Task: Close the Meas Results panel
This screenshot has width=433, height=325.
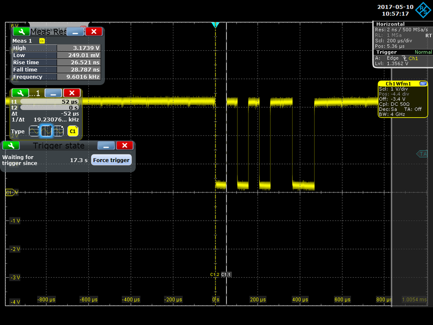Action: 94,32
